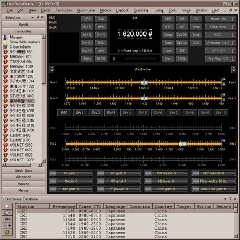Toggle the ATU antenna tuner button

(168, 27)
